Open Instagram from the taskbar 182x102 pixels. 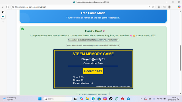(105, 99)
